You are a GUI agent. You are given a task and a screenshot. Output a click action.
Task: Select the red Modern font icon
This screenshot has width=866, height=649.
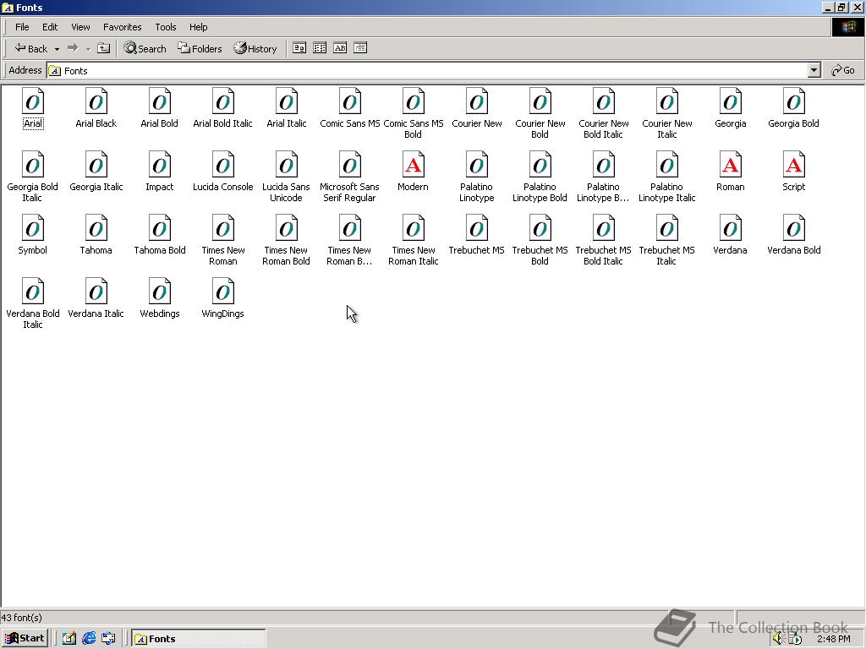pos(413,165)
